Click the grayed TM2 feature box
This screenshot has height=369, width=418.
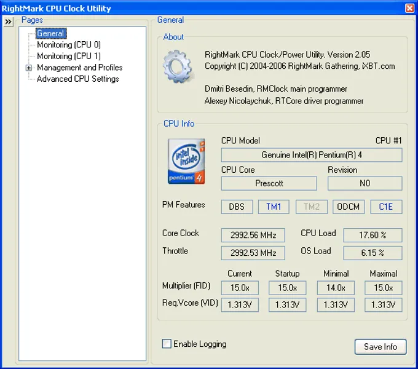[312, 207]
